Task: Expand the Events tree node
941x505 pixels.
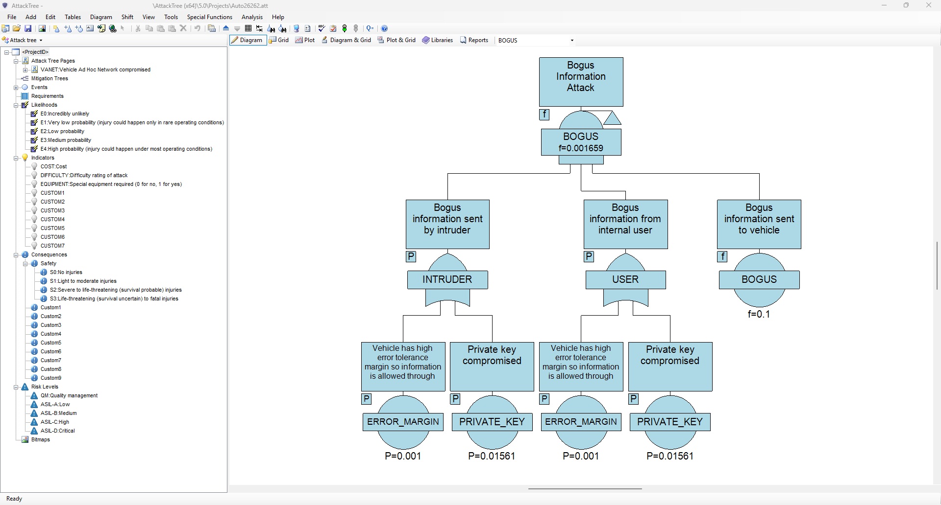Action: (x=16, y=87)
